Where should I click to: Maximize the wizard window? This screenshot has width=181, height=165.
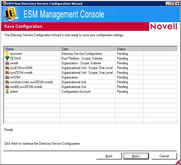(x=172, y=4)
